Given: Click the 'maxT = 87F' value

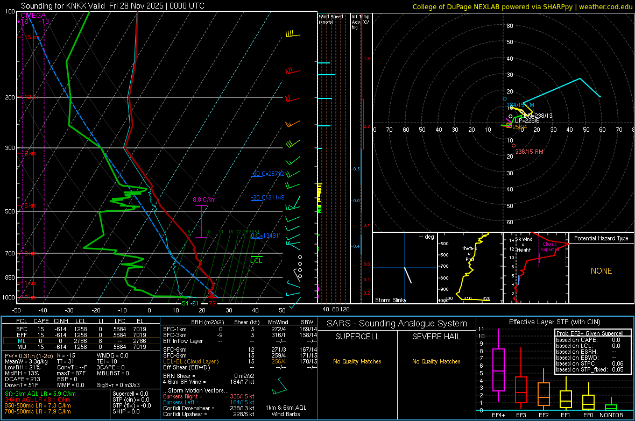Looking at the screenshot, I should click(x=71, y=373).
